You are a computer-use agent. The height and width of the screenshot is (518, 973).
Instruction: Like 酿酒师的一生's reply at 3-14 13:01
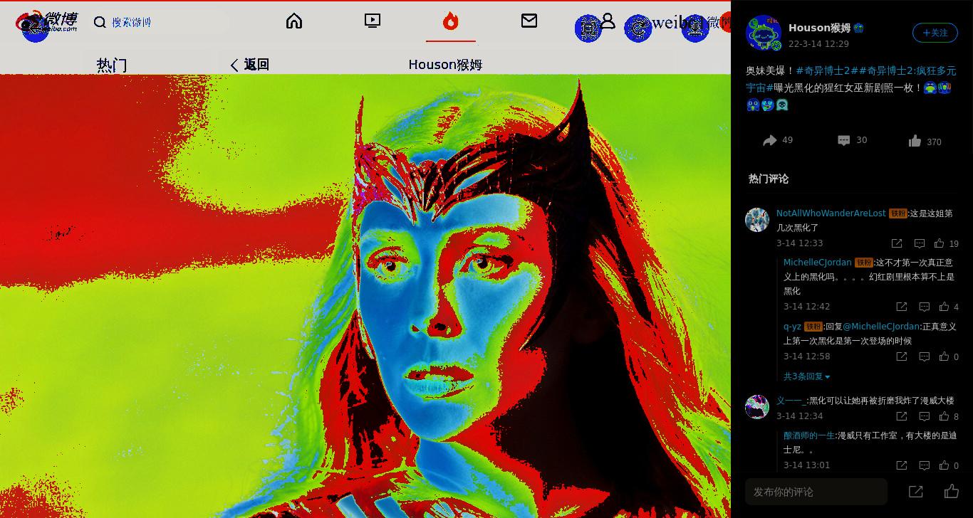(x=944, y=465)
